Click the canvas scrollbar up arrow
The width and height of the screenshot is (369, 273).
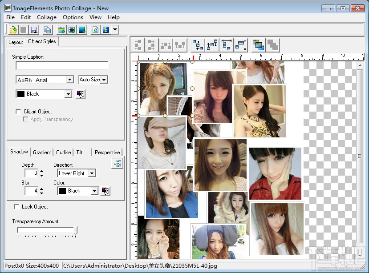point(360,65)
